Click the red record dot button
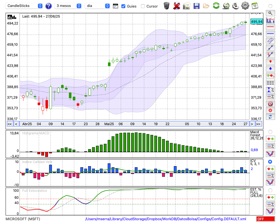The width and height of the screenshot is (279, 223). coord(270,110)
